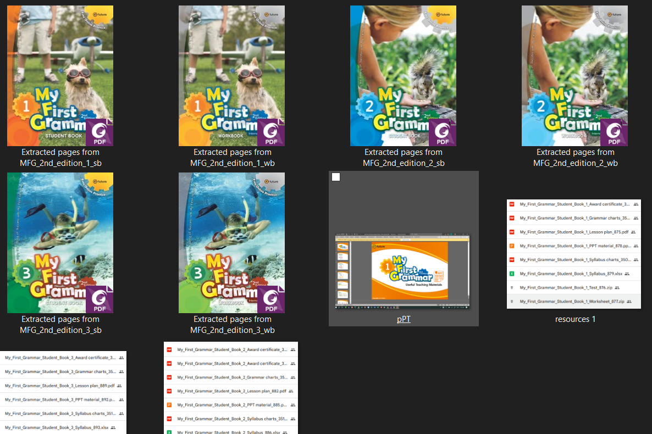The image size is (652, 434).
Task: Open the MFG_2nd_edition_2_wb workbook thumbnail
Action: [x=574, y=76]
